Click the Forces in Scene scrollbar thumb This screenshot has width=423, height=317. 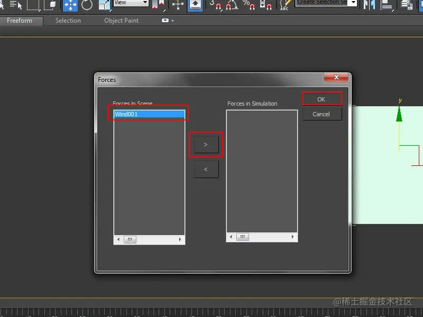coord(130,239)
